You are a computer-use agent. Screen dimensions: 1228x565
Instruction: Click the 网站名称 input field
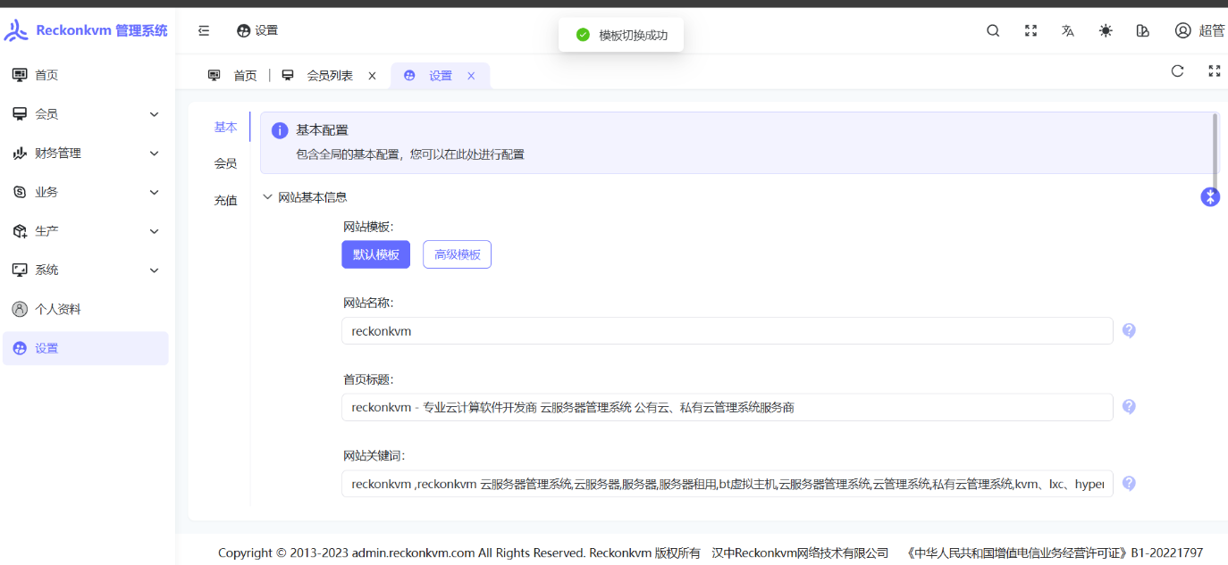(x=726, y=331)
